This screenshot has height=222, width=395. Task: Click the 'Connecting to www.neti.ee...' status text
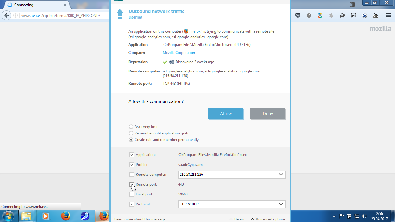[25, 207]
